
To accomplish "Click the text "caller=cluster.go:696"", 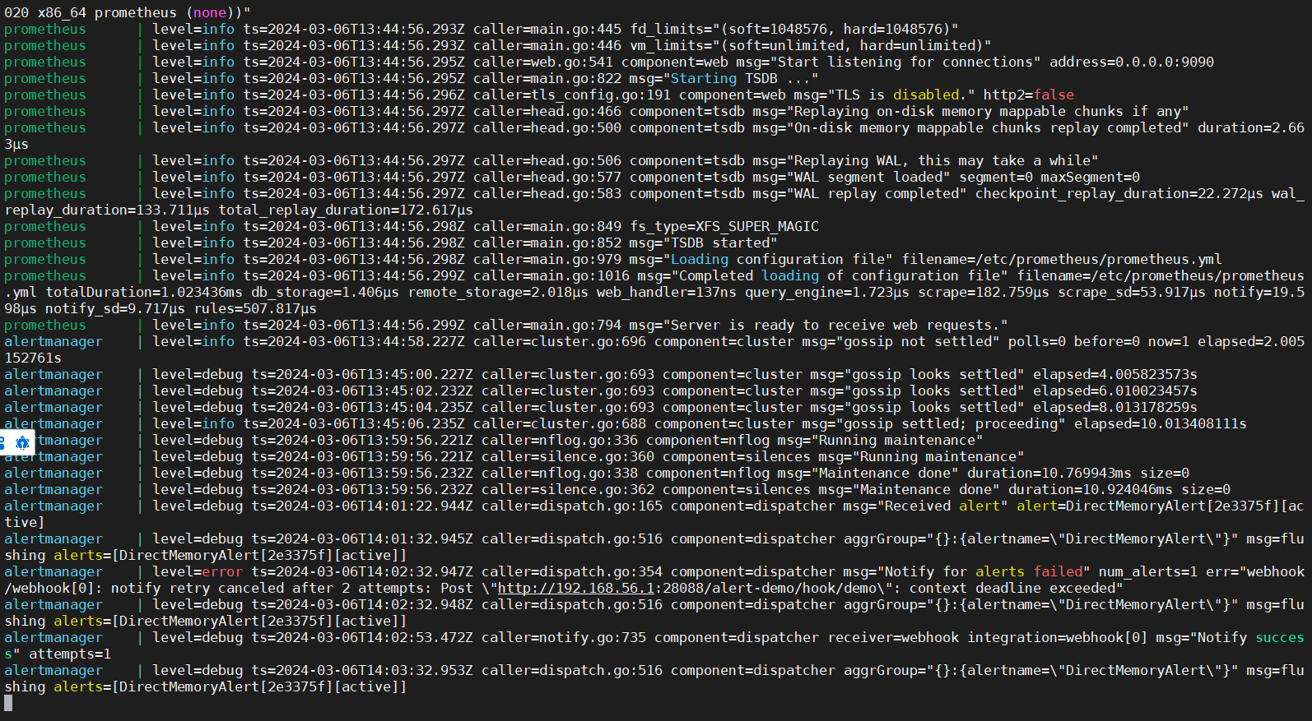I will 560,341.
